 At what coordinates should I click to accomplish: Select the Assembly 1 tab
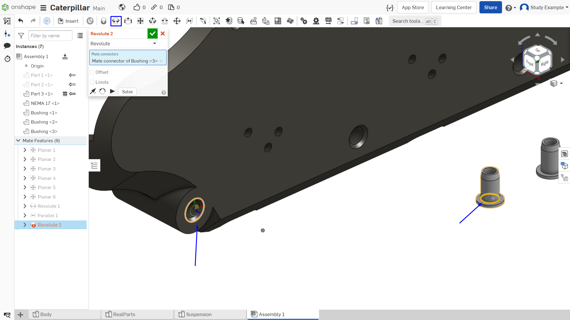283,314
